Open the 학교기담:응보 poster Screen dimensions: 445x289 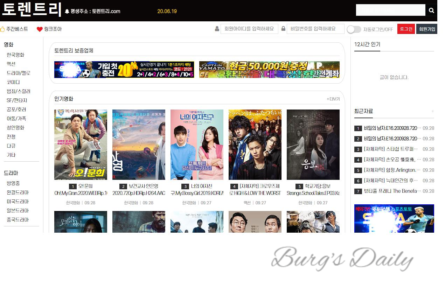[x=313, y=144]
